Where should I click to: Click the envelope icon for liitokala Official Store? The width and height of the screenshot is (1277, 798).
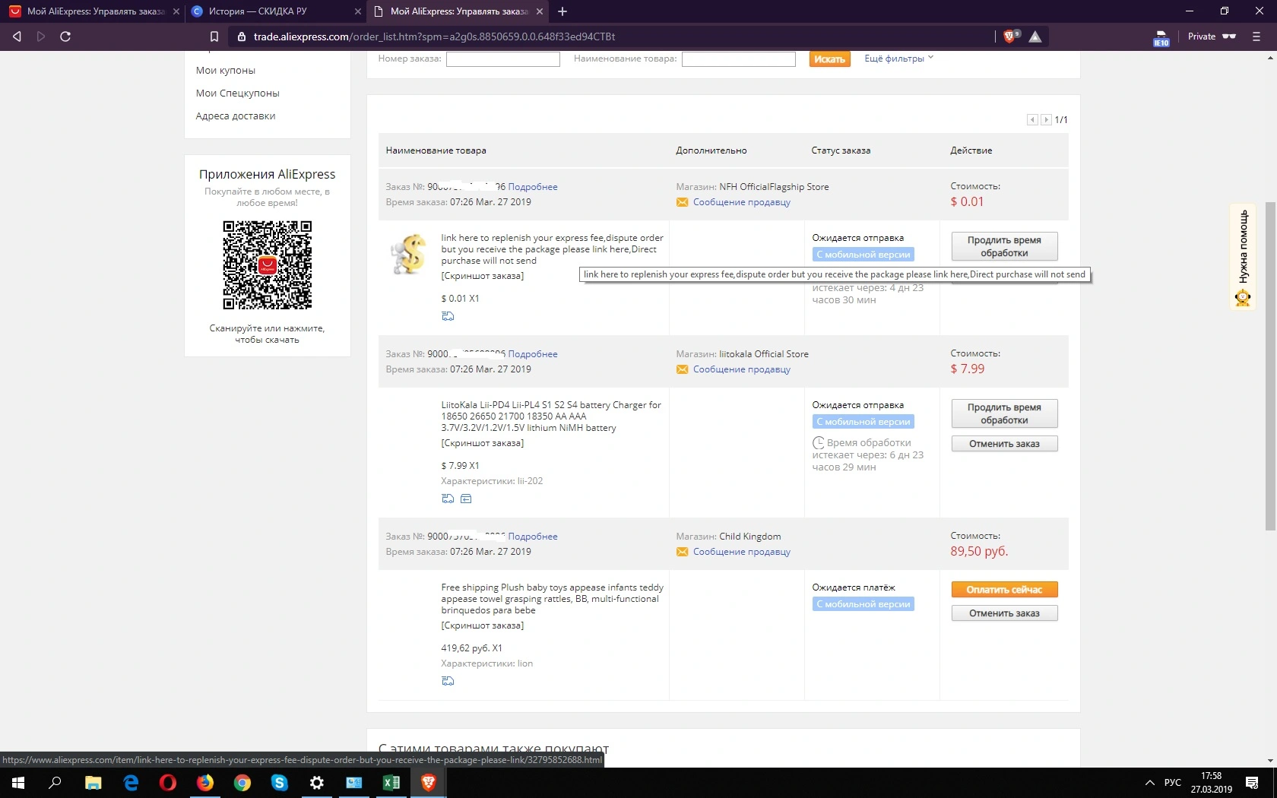click(682, 369)
